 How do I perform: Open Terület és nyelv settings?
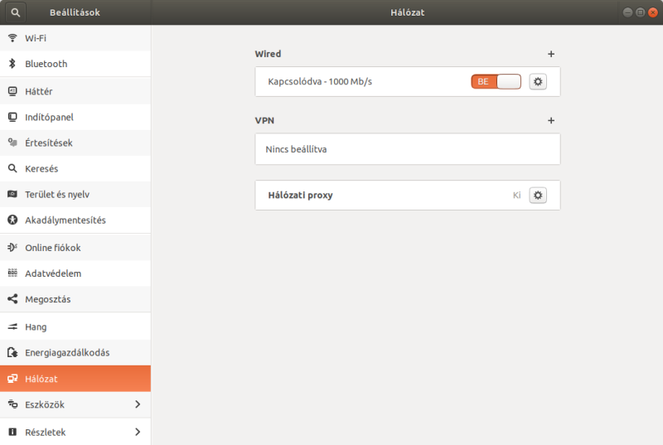[x=75, y=195]
